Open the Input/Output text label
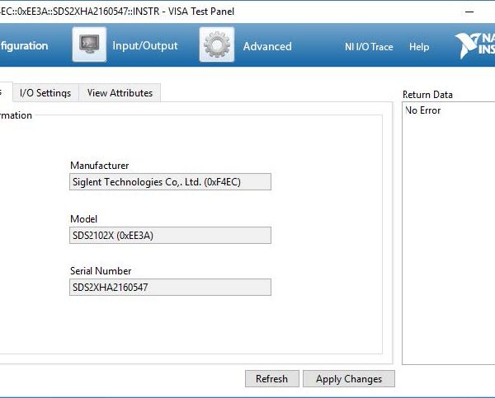The height and width of the screenshot is (398, 495). 145,46
